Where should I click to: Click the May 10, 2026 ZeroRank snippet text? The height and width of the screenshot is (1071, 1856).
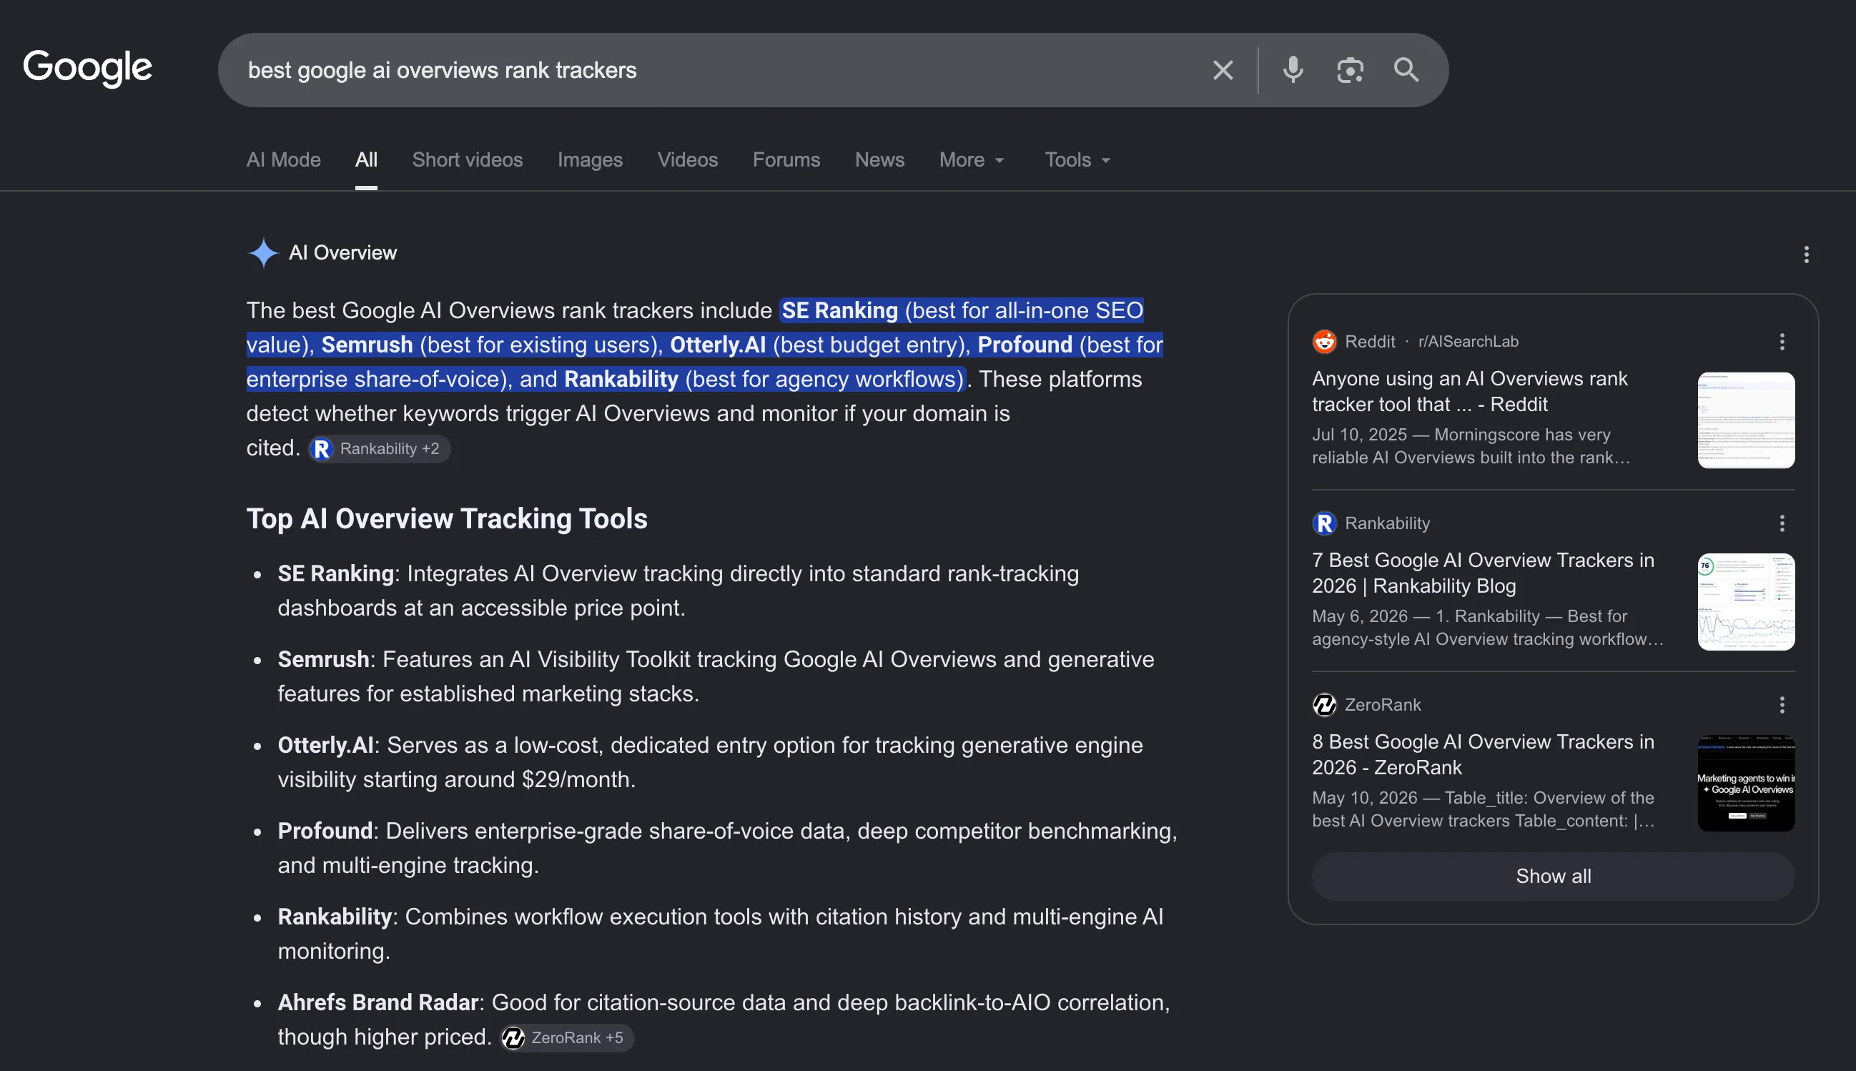click(1484, 810)
